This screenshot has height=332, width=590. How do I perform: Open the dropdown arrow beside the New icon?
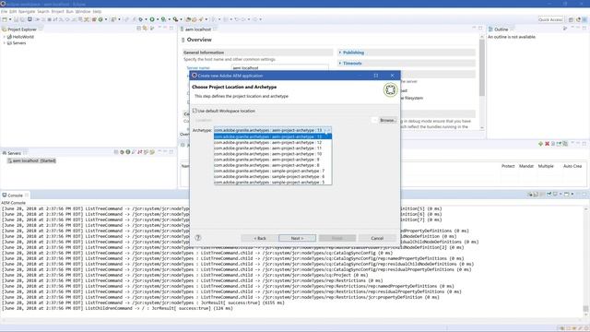10,19
